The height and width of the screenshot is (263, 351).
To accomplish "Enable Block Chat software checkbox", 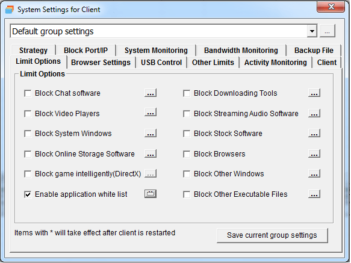I will 28,93.
